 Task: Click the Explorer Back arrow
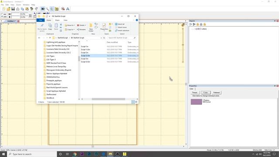[39, 38]
